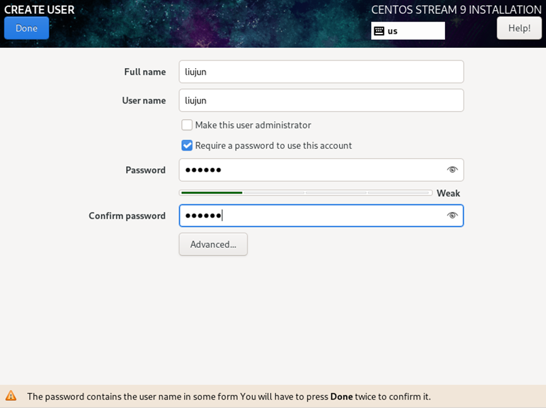
Task: Show the Confirm password text
Action: click(x=452, y=216)
